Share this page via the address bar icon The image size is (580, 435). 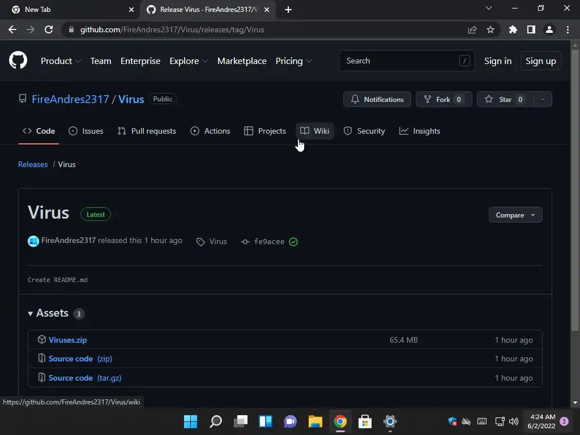pyautogui.click(x=472, y=29)
